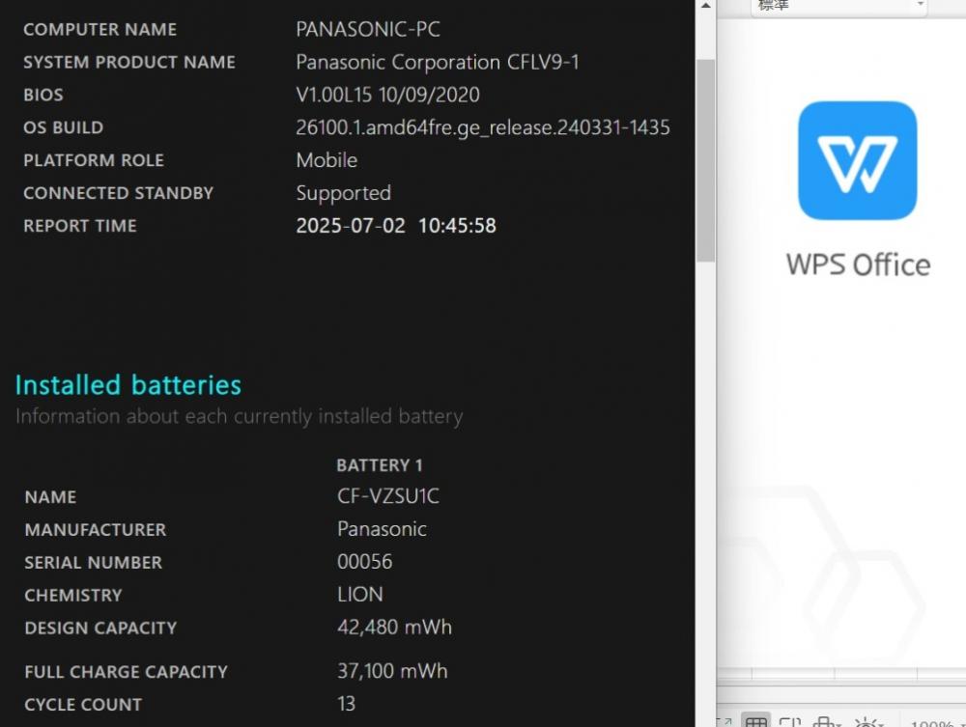The width and height of the screenshot is (966, 727).
Task: Click the BIOS label
Action: [x=43, y=95]
